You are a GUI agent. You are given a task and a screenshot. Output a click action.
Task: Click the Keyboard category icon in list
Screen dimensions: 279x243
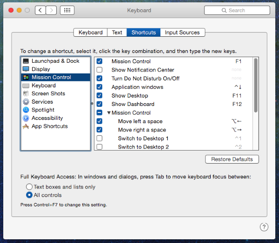pos(26,85)
